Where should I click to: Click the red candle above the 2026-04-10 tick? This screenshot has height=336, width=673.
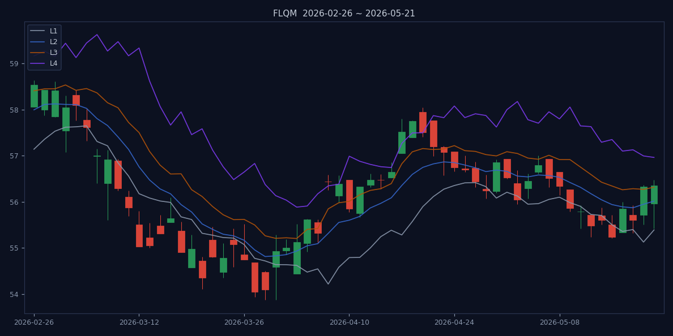pyautogui.click(x=350, y=195)
